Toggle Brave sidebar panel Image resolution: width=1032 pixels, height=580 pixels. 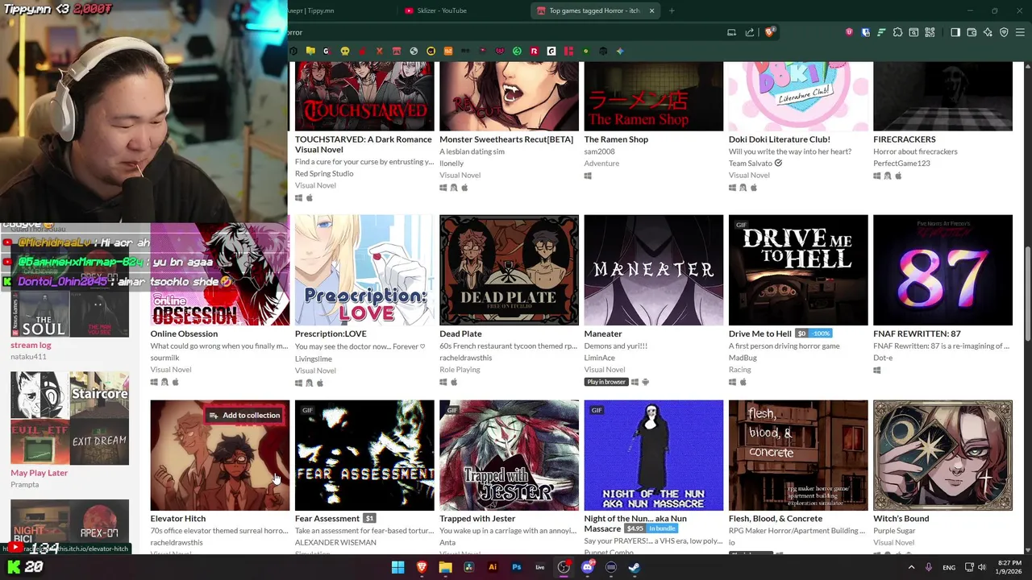955,32
